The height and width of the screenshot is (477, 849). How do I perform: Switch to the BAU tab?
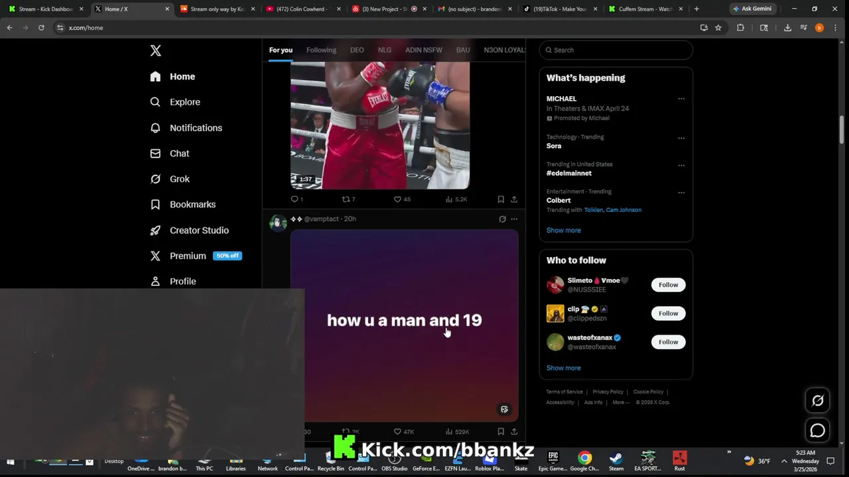coord(463,50)
